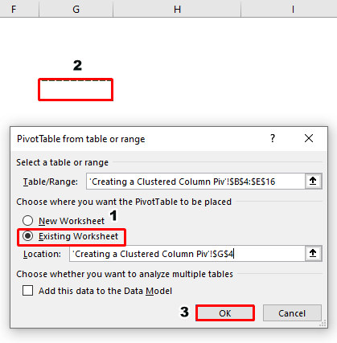Select the New Worksheet radio button

(x=28, y=221)
